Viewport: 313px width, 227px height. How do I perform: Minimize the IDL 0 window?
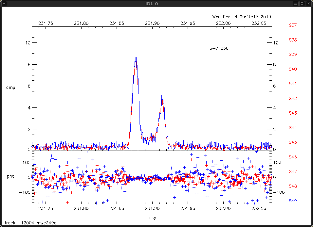click(x=296, y=4)
